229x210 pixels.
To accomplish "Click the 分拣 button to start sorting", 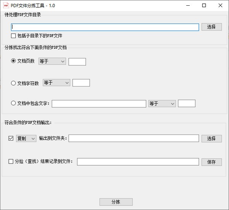I will pos(116,202).
